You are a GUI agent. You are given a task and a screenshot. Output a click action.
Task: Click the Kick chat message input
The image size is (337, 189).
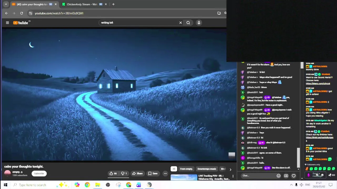(x=258, y=176)
